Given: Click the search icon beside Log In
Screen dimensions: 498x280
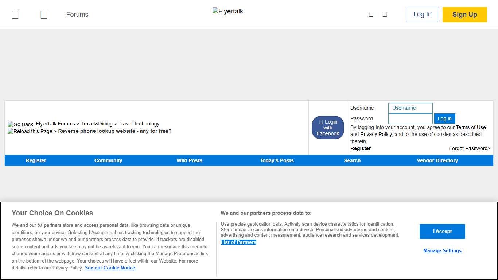Looking at the screenshot, I should click(371, 14).
